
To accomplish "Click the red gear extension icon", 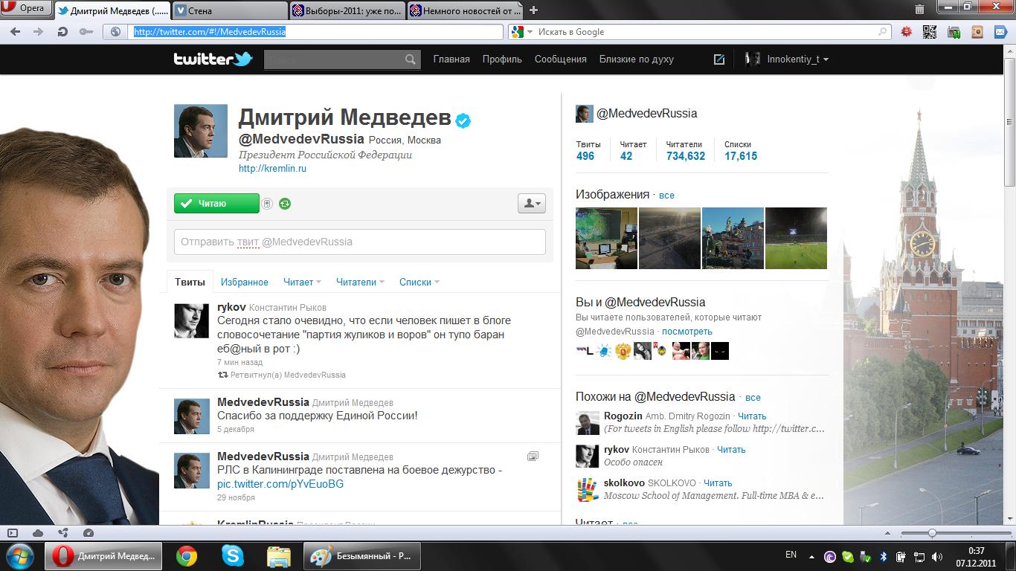I will [907, 32].
